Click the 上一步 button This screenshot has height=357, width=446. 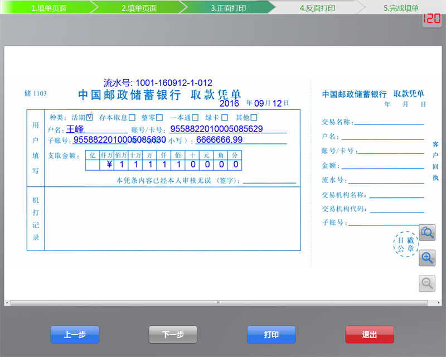(75, 334)
